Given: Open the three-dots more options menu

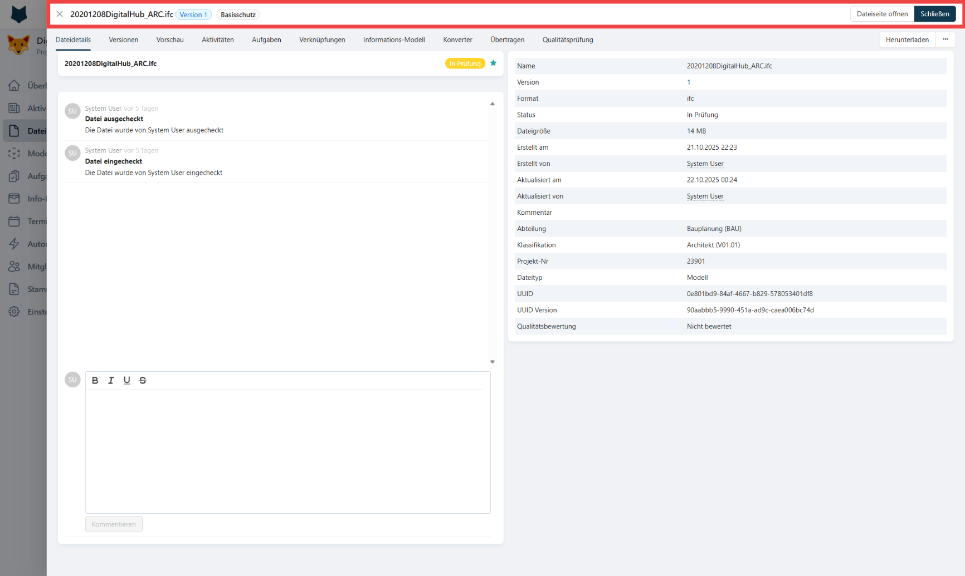Looking at the screenshot, I should click(945, 40).
